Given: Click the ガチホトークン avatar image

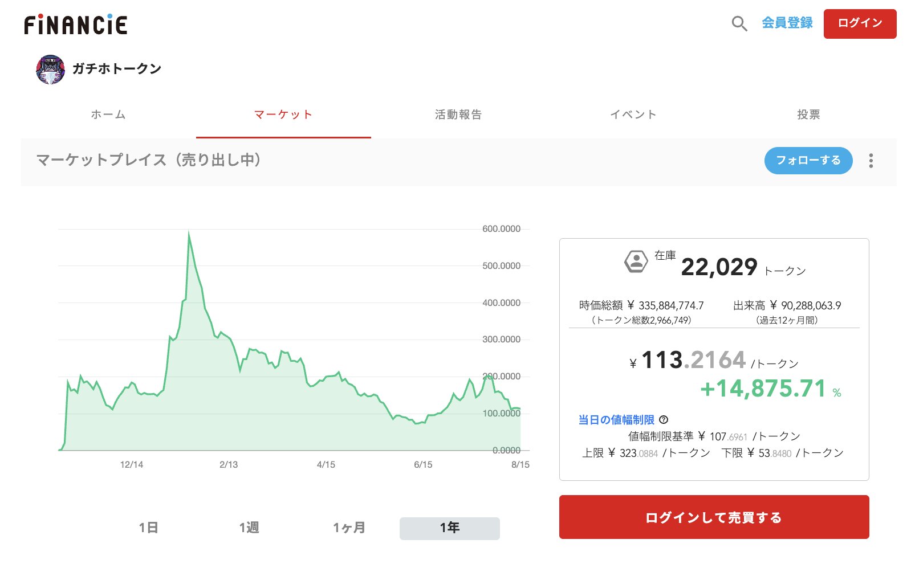Looking at the screenshot, I should tap(51, 70).
